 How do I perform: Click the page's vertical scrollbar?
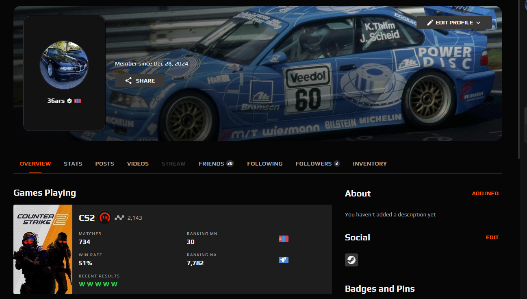519,79
